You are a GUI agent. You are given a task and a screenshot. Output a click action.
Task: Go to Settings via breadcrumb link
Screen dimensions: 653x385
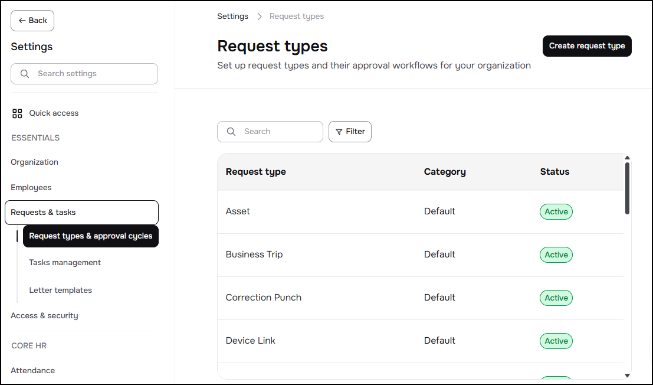coord(233,17)
